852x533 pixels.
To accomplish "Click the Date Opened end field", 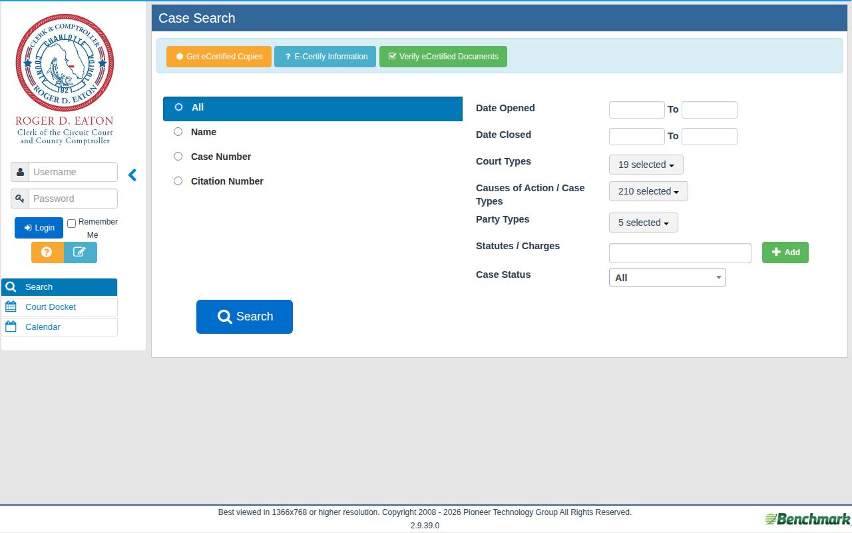I will pyautogui.click(x=710, y=110).
